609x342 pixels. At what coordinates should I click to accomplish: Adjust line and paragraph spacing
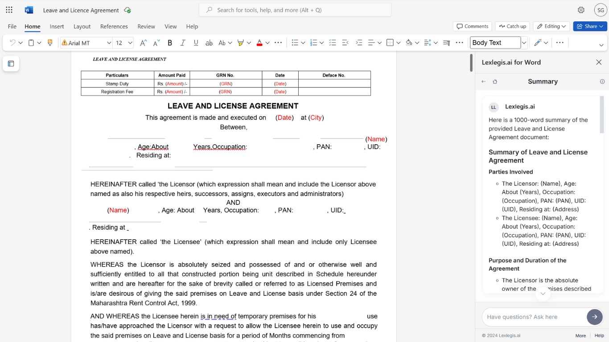[x=428, y=43]
